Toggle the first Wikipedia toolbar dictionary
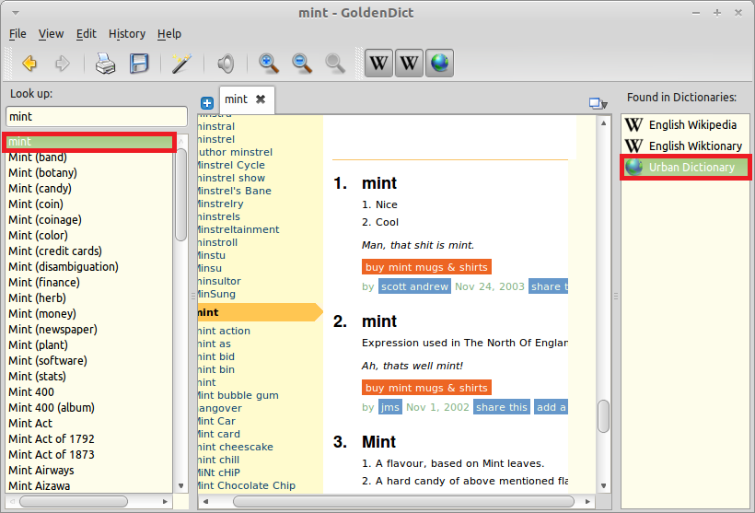755x513 pixels. coord(379,64)
